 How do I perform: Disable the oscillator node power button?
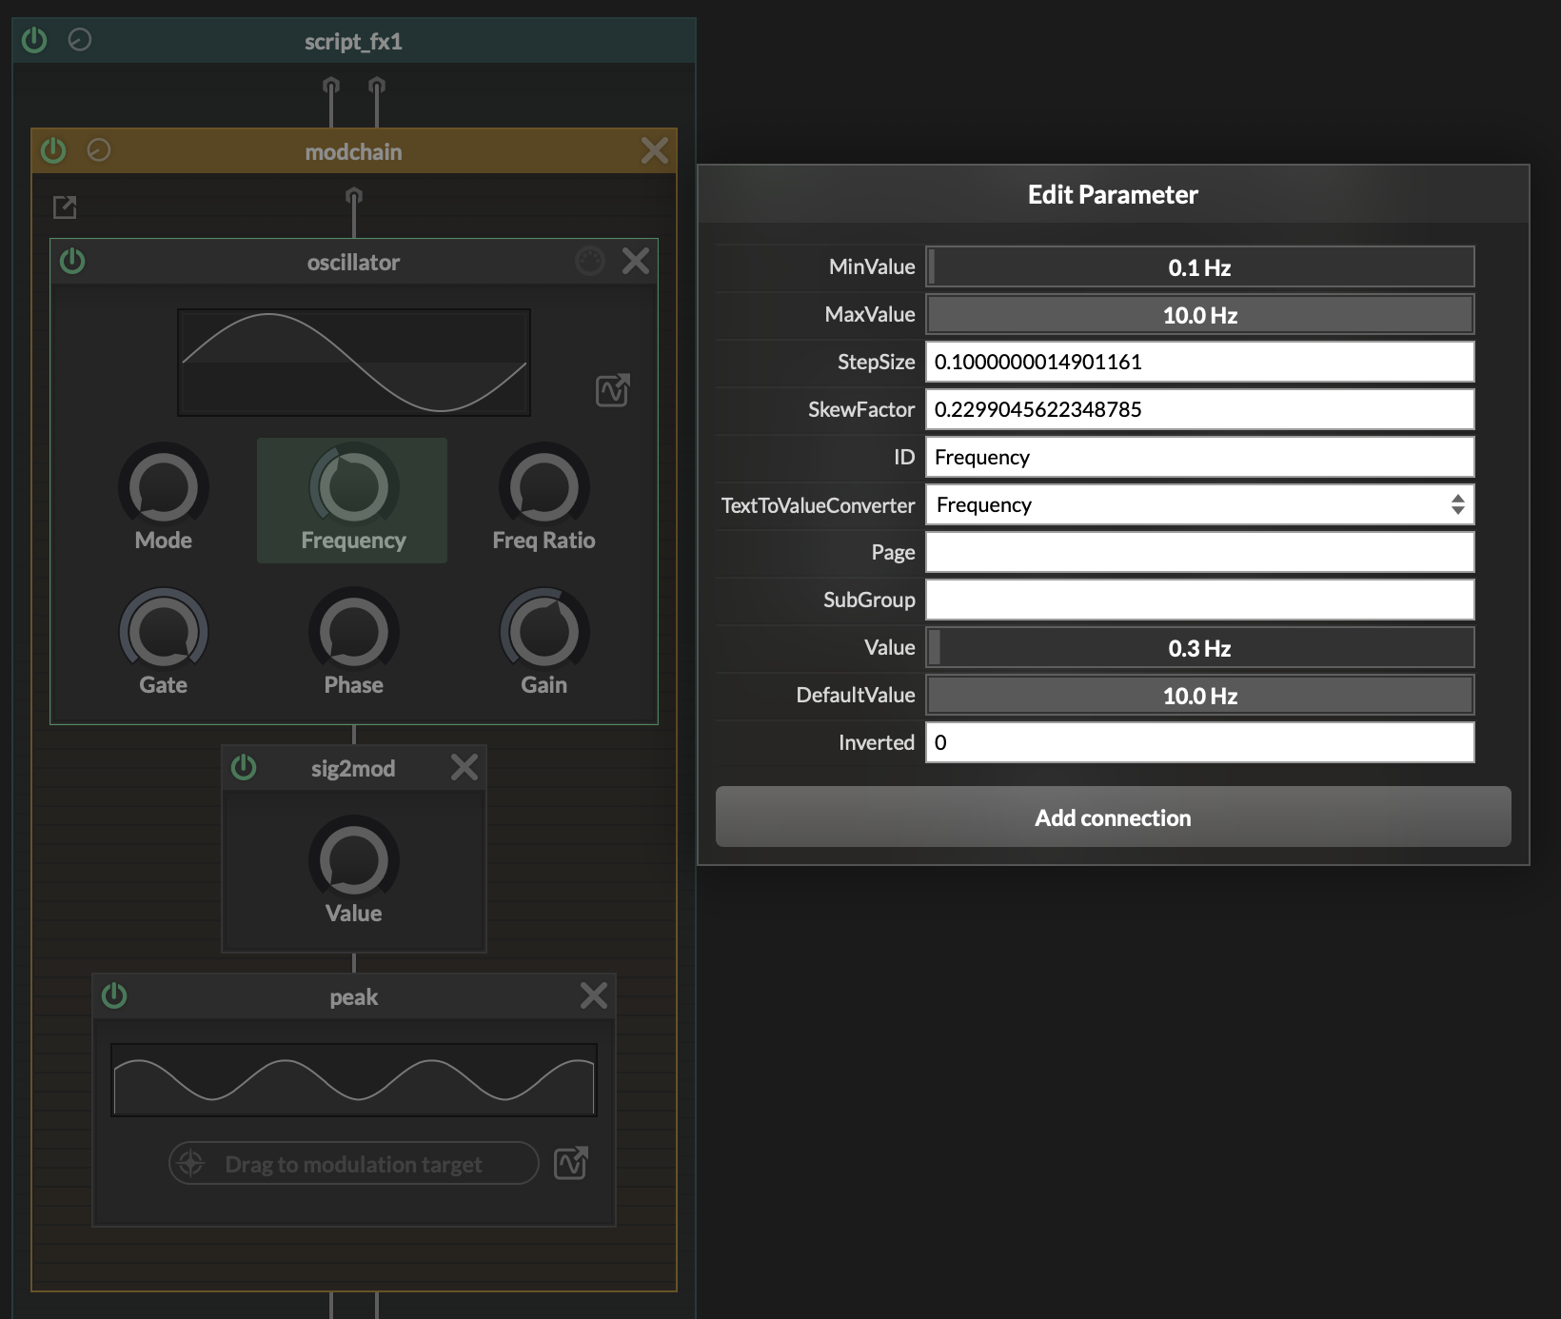[72, 261]
